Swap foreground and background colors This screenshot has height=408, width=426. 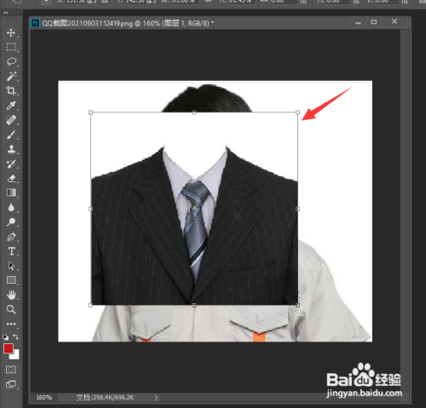(x=15, y=336)
